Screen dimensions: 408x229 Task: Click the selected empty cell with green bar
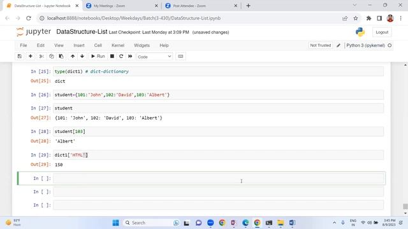pos(218,178)
